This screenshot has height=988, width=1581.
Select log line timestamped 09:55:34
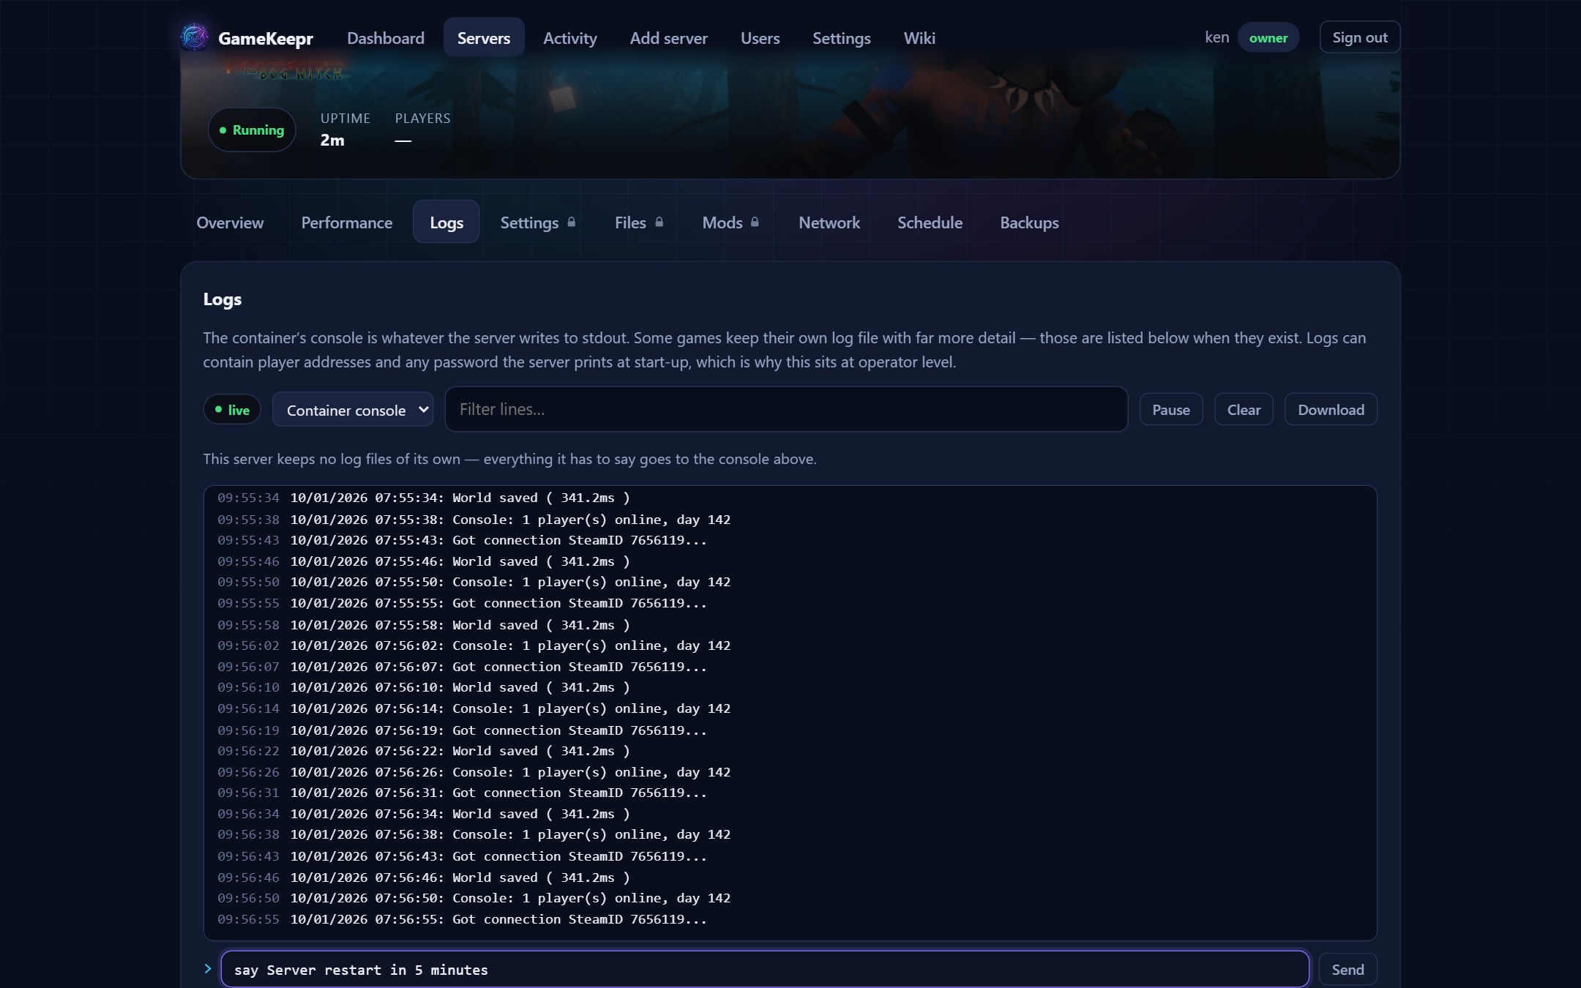[x=790, y=498]
